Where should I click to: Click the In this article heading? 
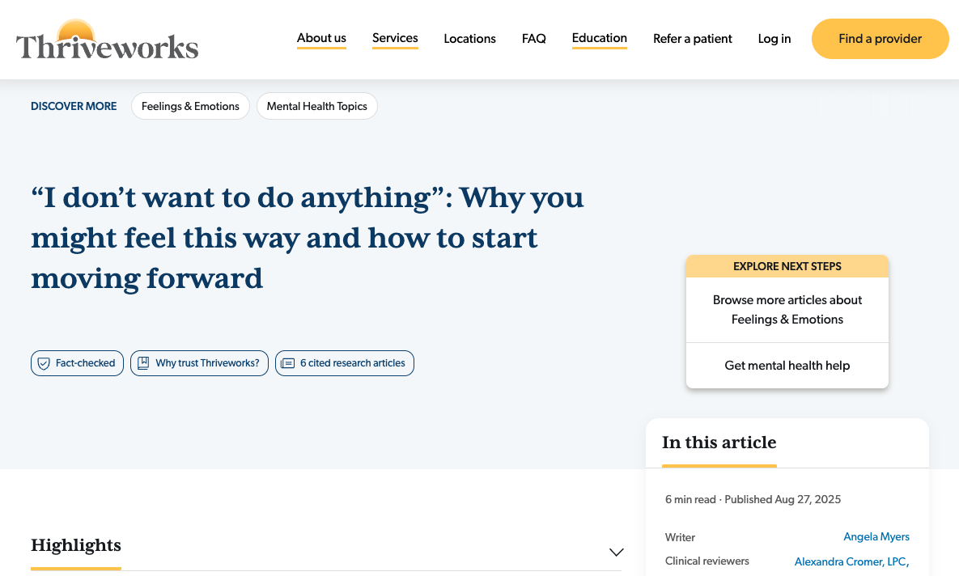[719, 442]
